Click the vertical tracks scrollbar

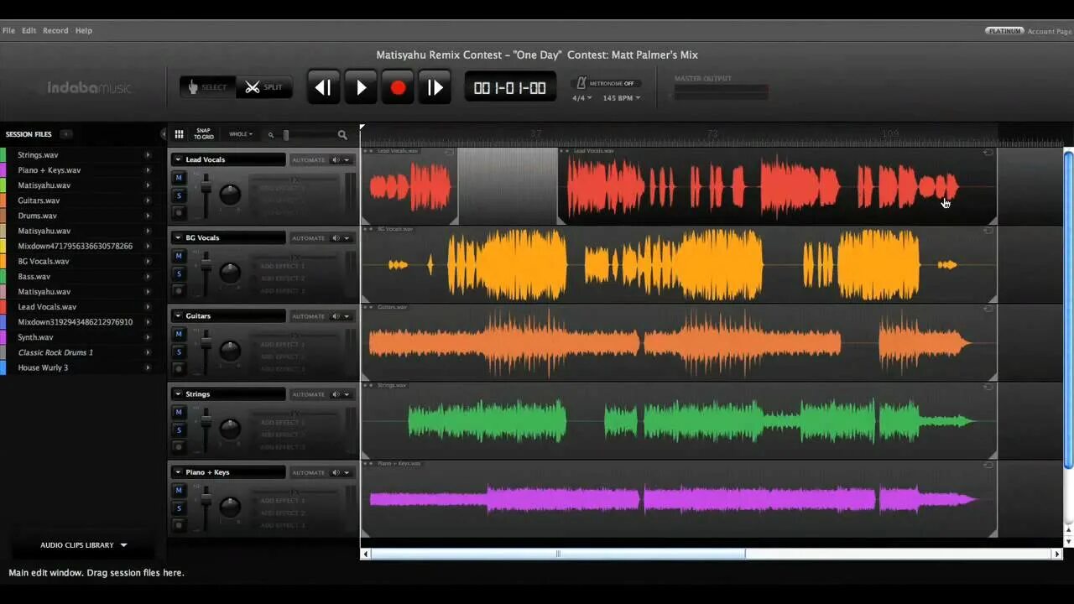(1068, 310)
